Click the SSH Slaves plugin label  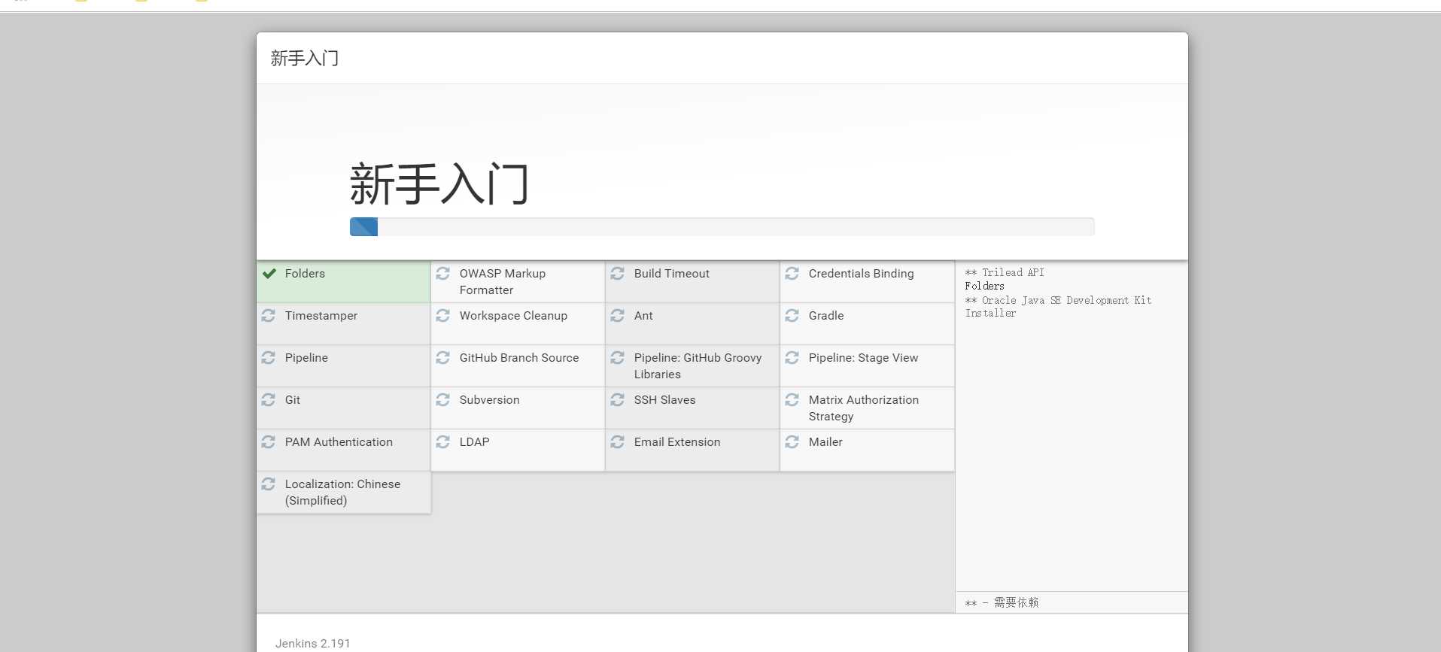[x=665, y=400]
